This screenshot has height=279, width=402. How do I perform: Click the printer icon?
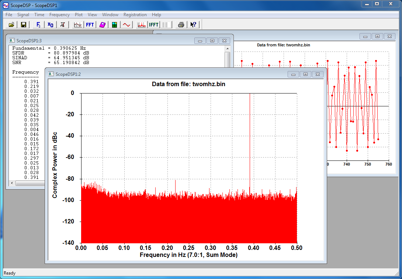[181, 25]
